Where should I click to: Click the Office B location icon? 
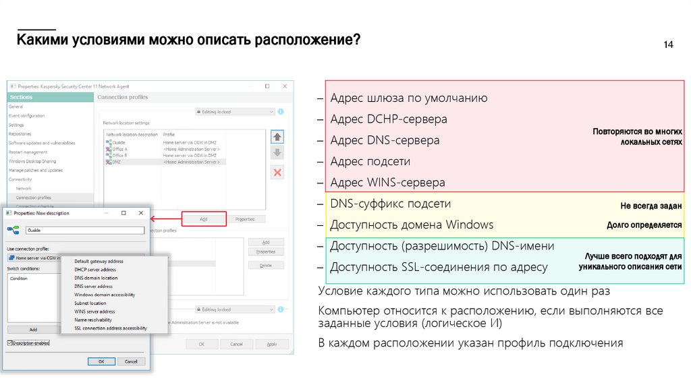coord(109,156)
